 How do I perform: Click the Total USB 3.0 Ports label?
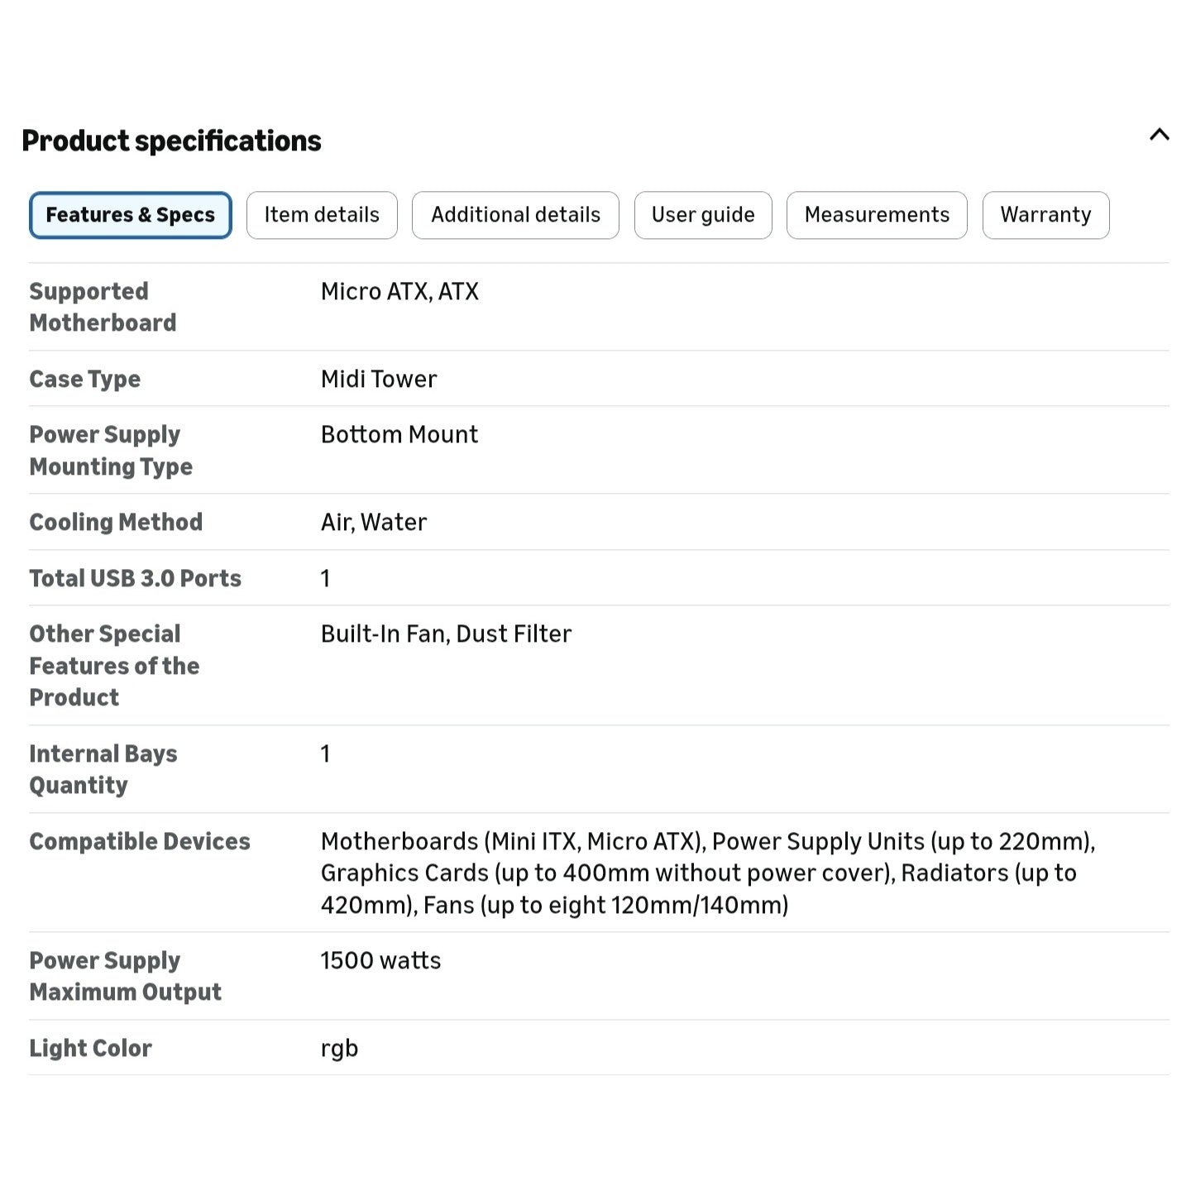[x=136, y=578]
